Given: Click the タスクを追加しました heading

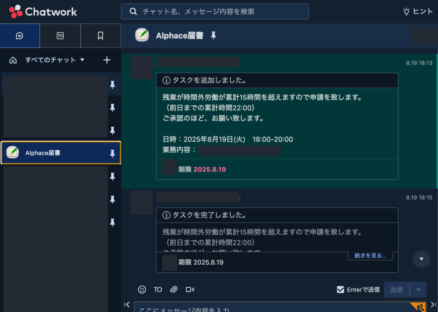Looking at the screenshot, I should click(210, 80).
